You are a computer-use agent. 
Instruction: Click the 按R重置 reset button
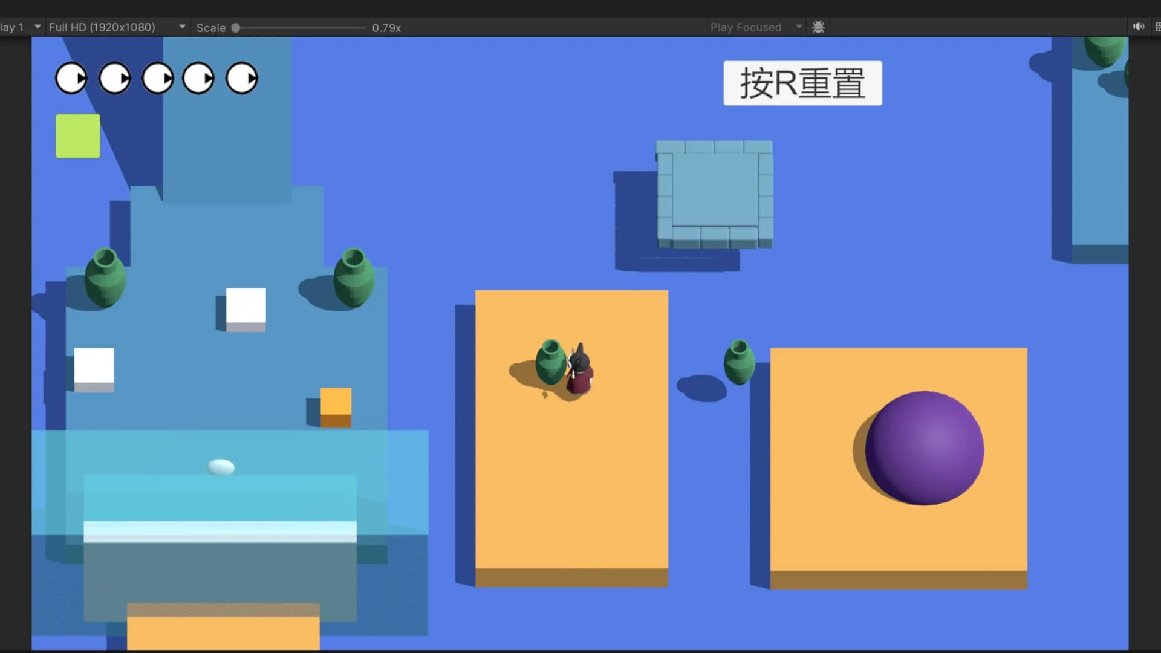coord(802,83)
